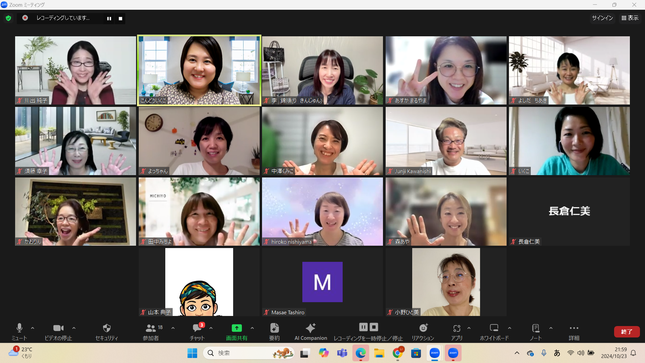
Task: Open volume control in system tray
Action: pos(580,353)
